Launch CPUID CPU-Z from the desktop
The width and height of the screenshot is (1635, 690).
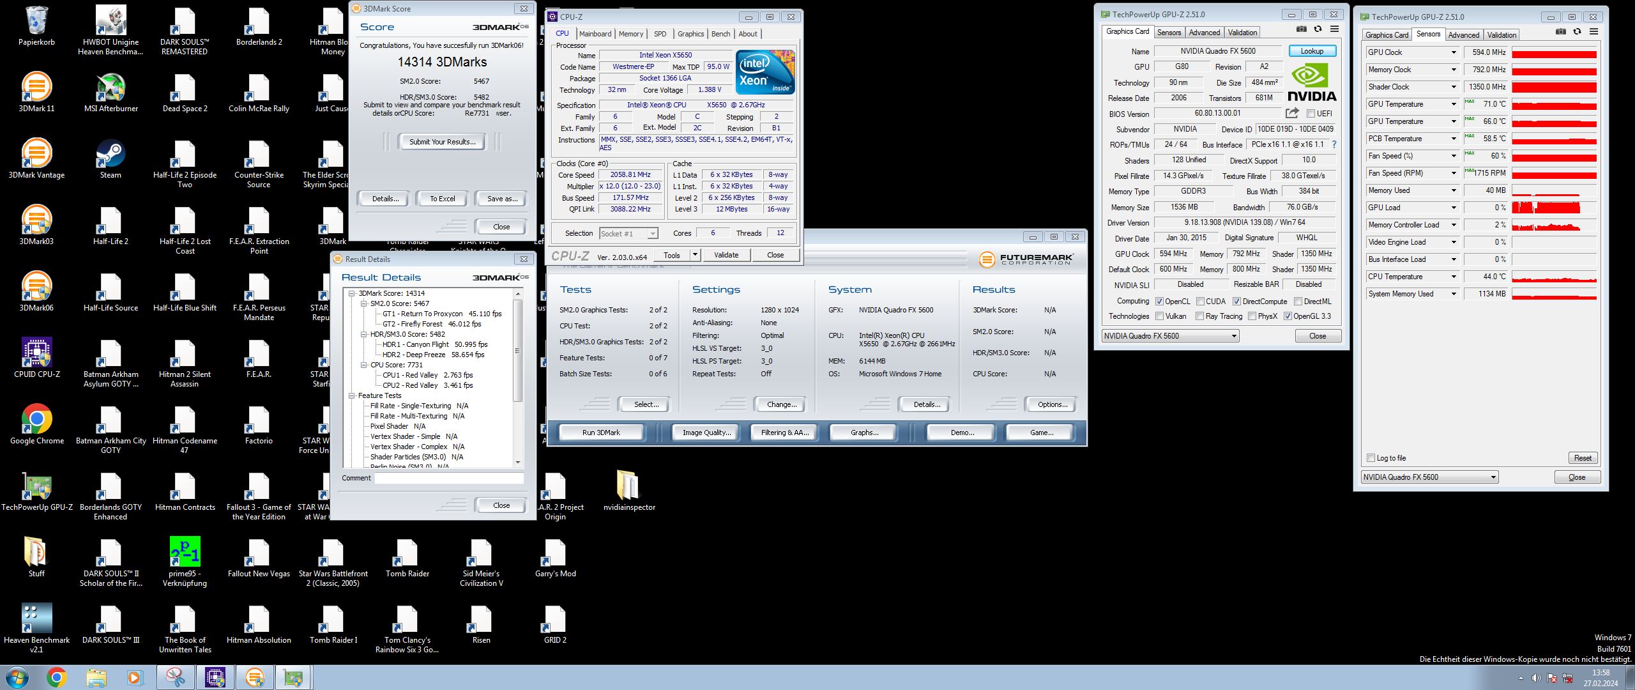point(36,351)
